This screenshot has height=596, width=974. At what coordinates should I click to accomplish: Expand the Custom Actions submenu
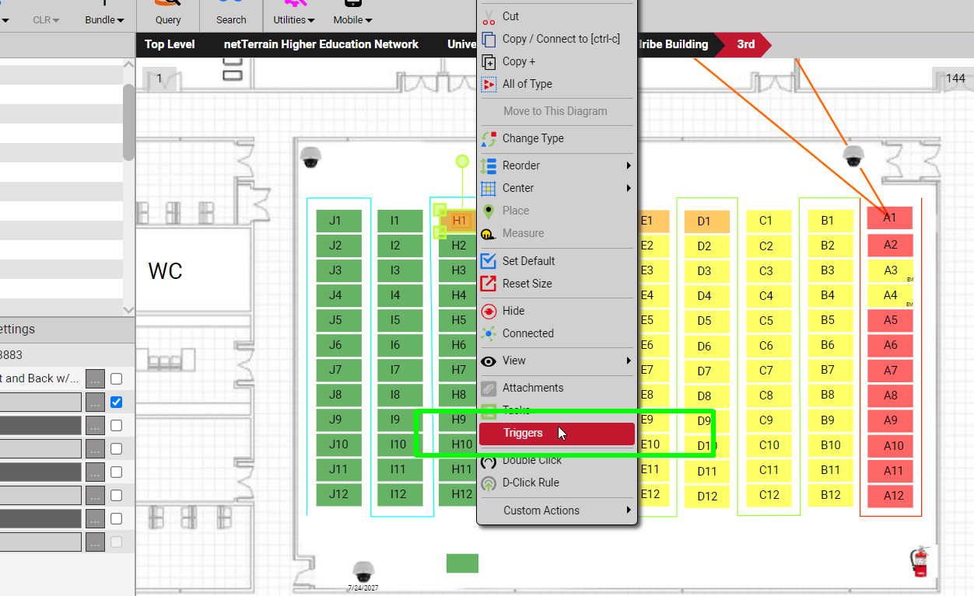point(556,511)
